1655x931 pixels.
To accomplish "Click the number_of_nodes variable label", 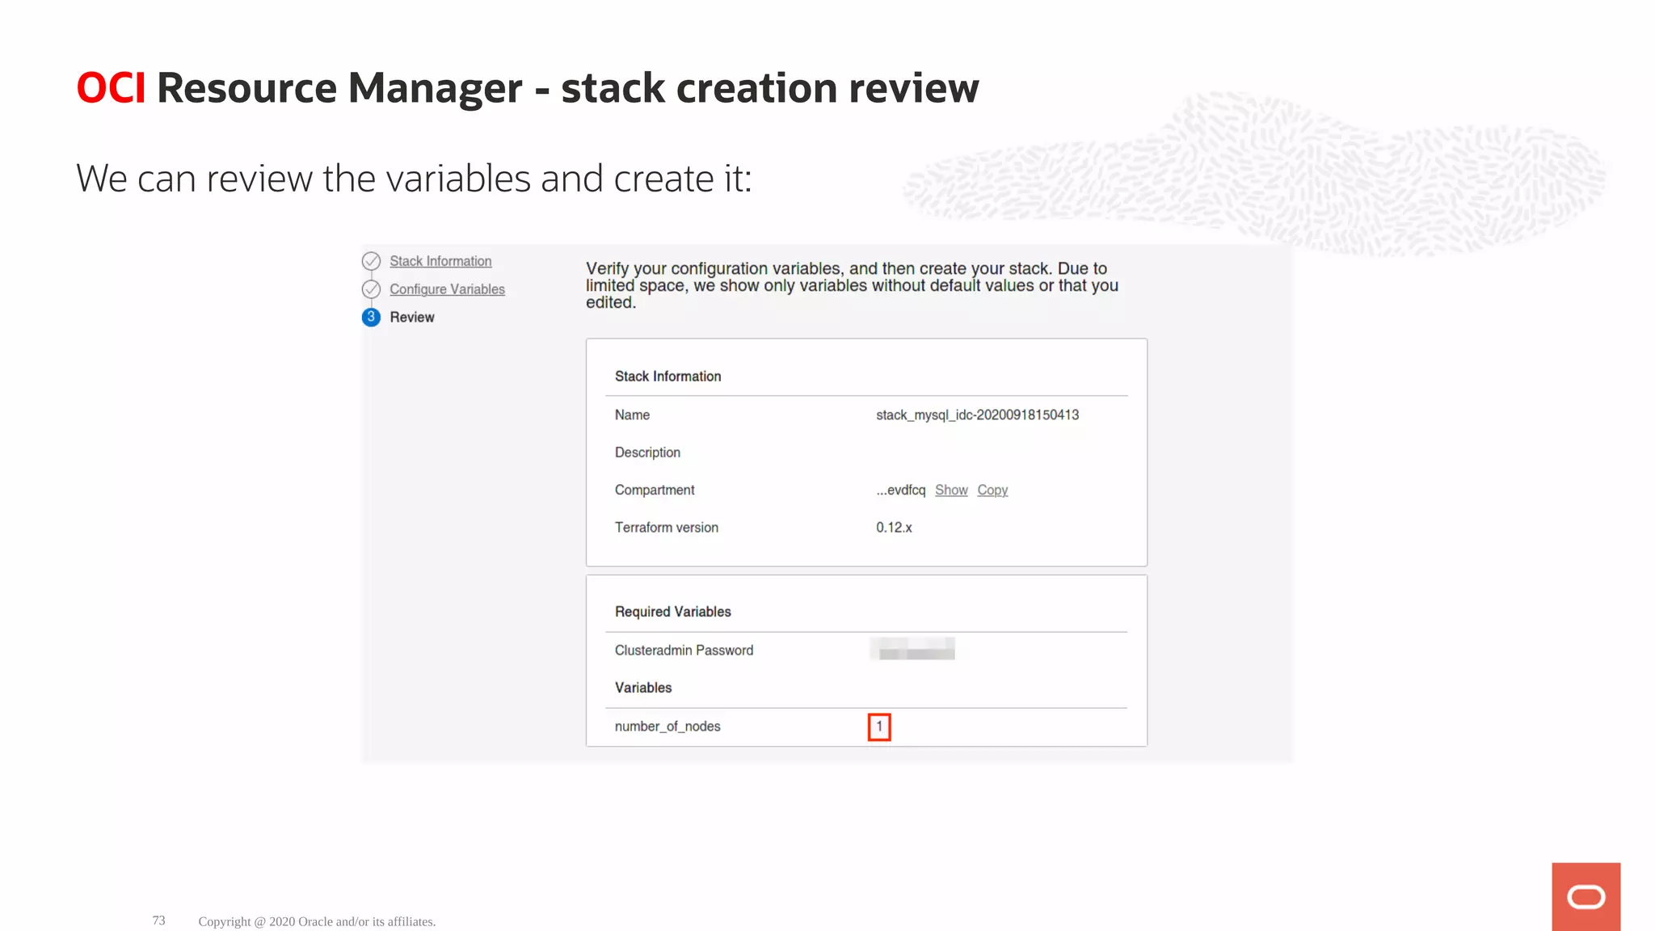I will click(x=667, y=727).
